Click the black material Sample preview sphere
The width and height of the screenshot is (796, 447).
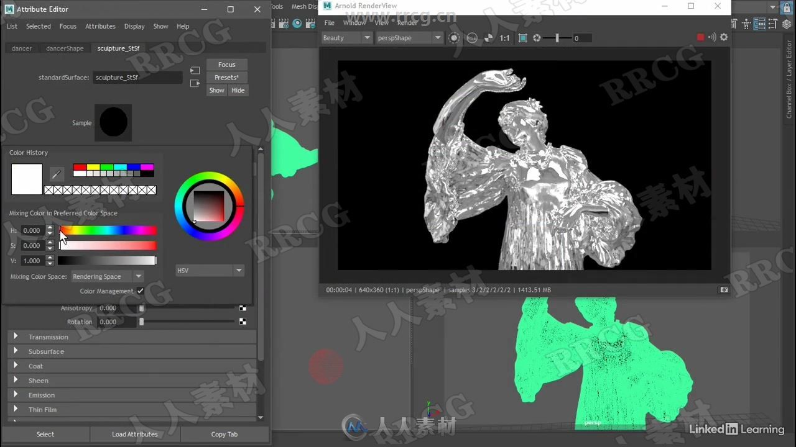coord(114,123)
